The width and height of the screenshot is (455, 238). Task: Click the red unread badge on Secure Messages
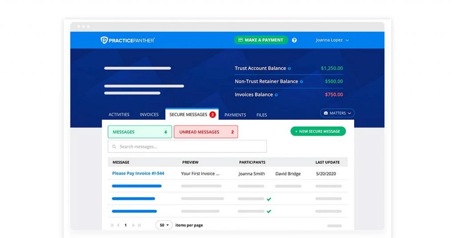point(212,115)
